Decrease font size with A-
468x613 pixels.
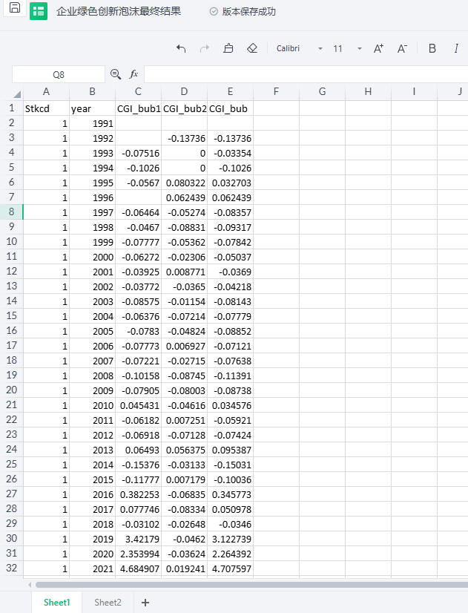(402, 48)
